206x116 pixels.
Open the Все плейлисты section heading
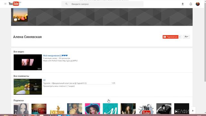21,76
